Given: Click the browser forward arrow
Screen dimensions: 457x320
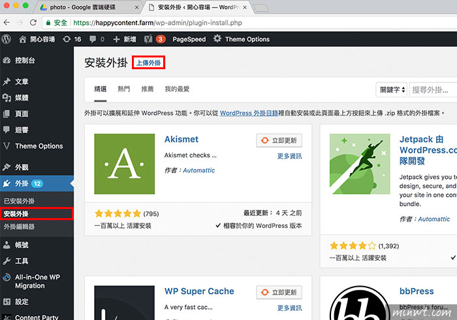Looking at the screenshot, I should [20, 22].
